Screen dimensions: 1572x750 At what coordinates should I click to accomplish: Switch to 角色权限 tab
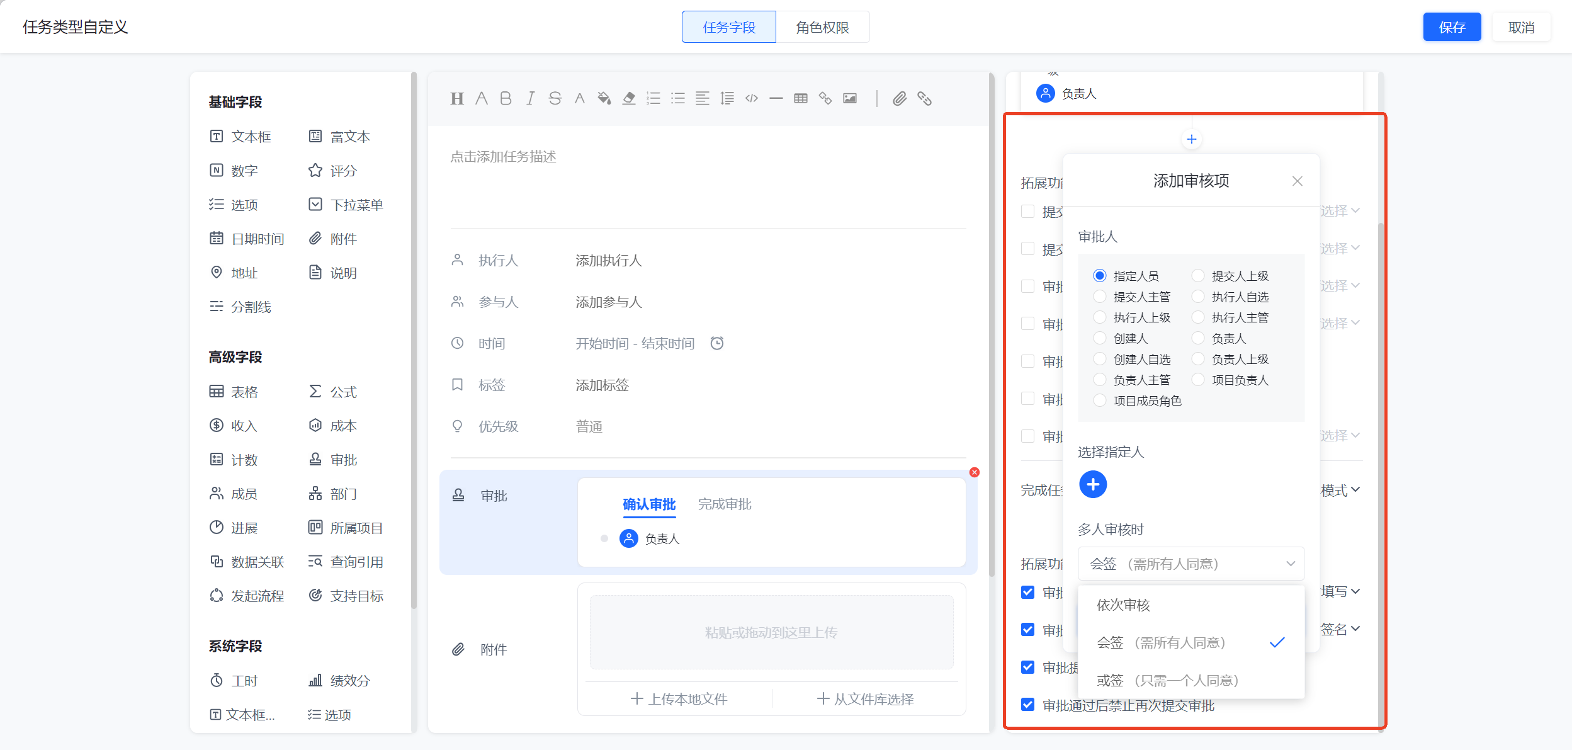tap(823, 27)
